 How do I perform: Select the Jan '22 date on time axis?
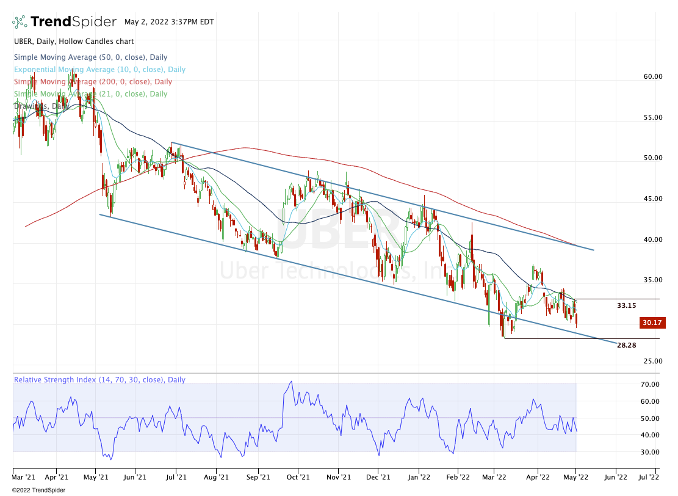(419, 474)
